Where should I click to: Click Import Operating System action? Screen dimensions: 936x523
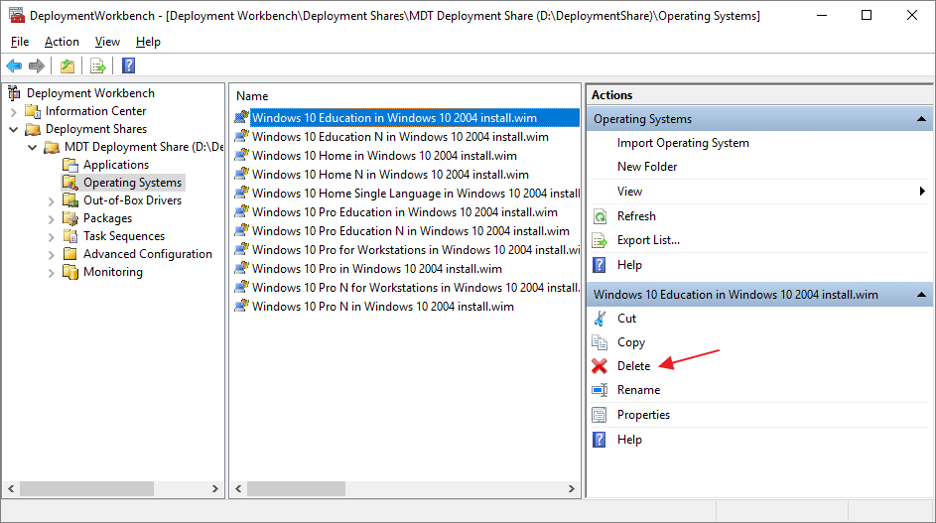(x=683, y=143)
